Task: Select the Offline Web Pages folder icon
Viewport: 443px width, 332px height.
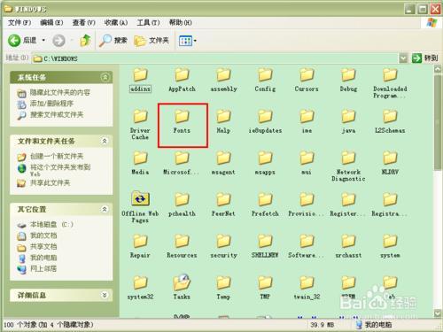Action: (x=140, y=199)
